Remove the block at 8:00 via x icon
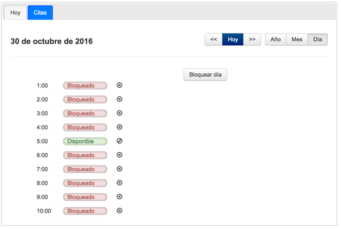Viewport: 341px width, 229px height. [119, 183]
